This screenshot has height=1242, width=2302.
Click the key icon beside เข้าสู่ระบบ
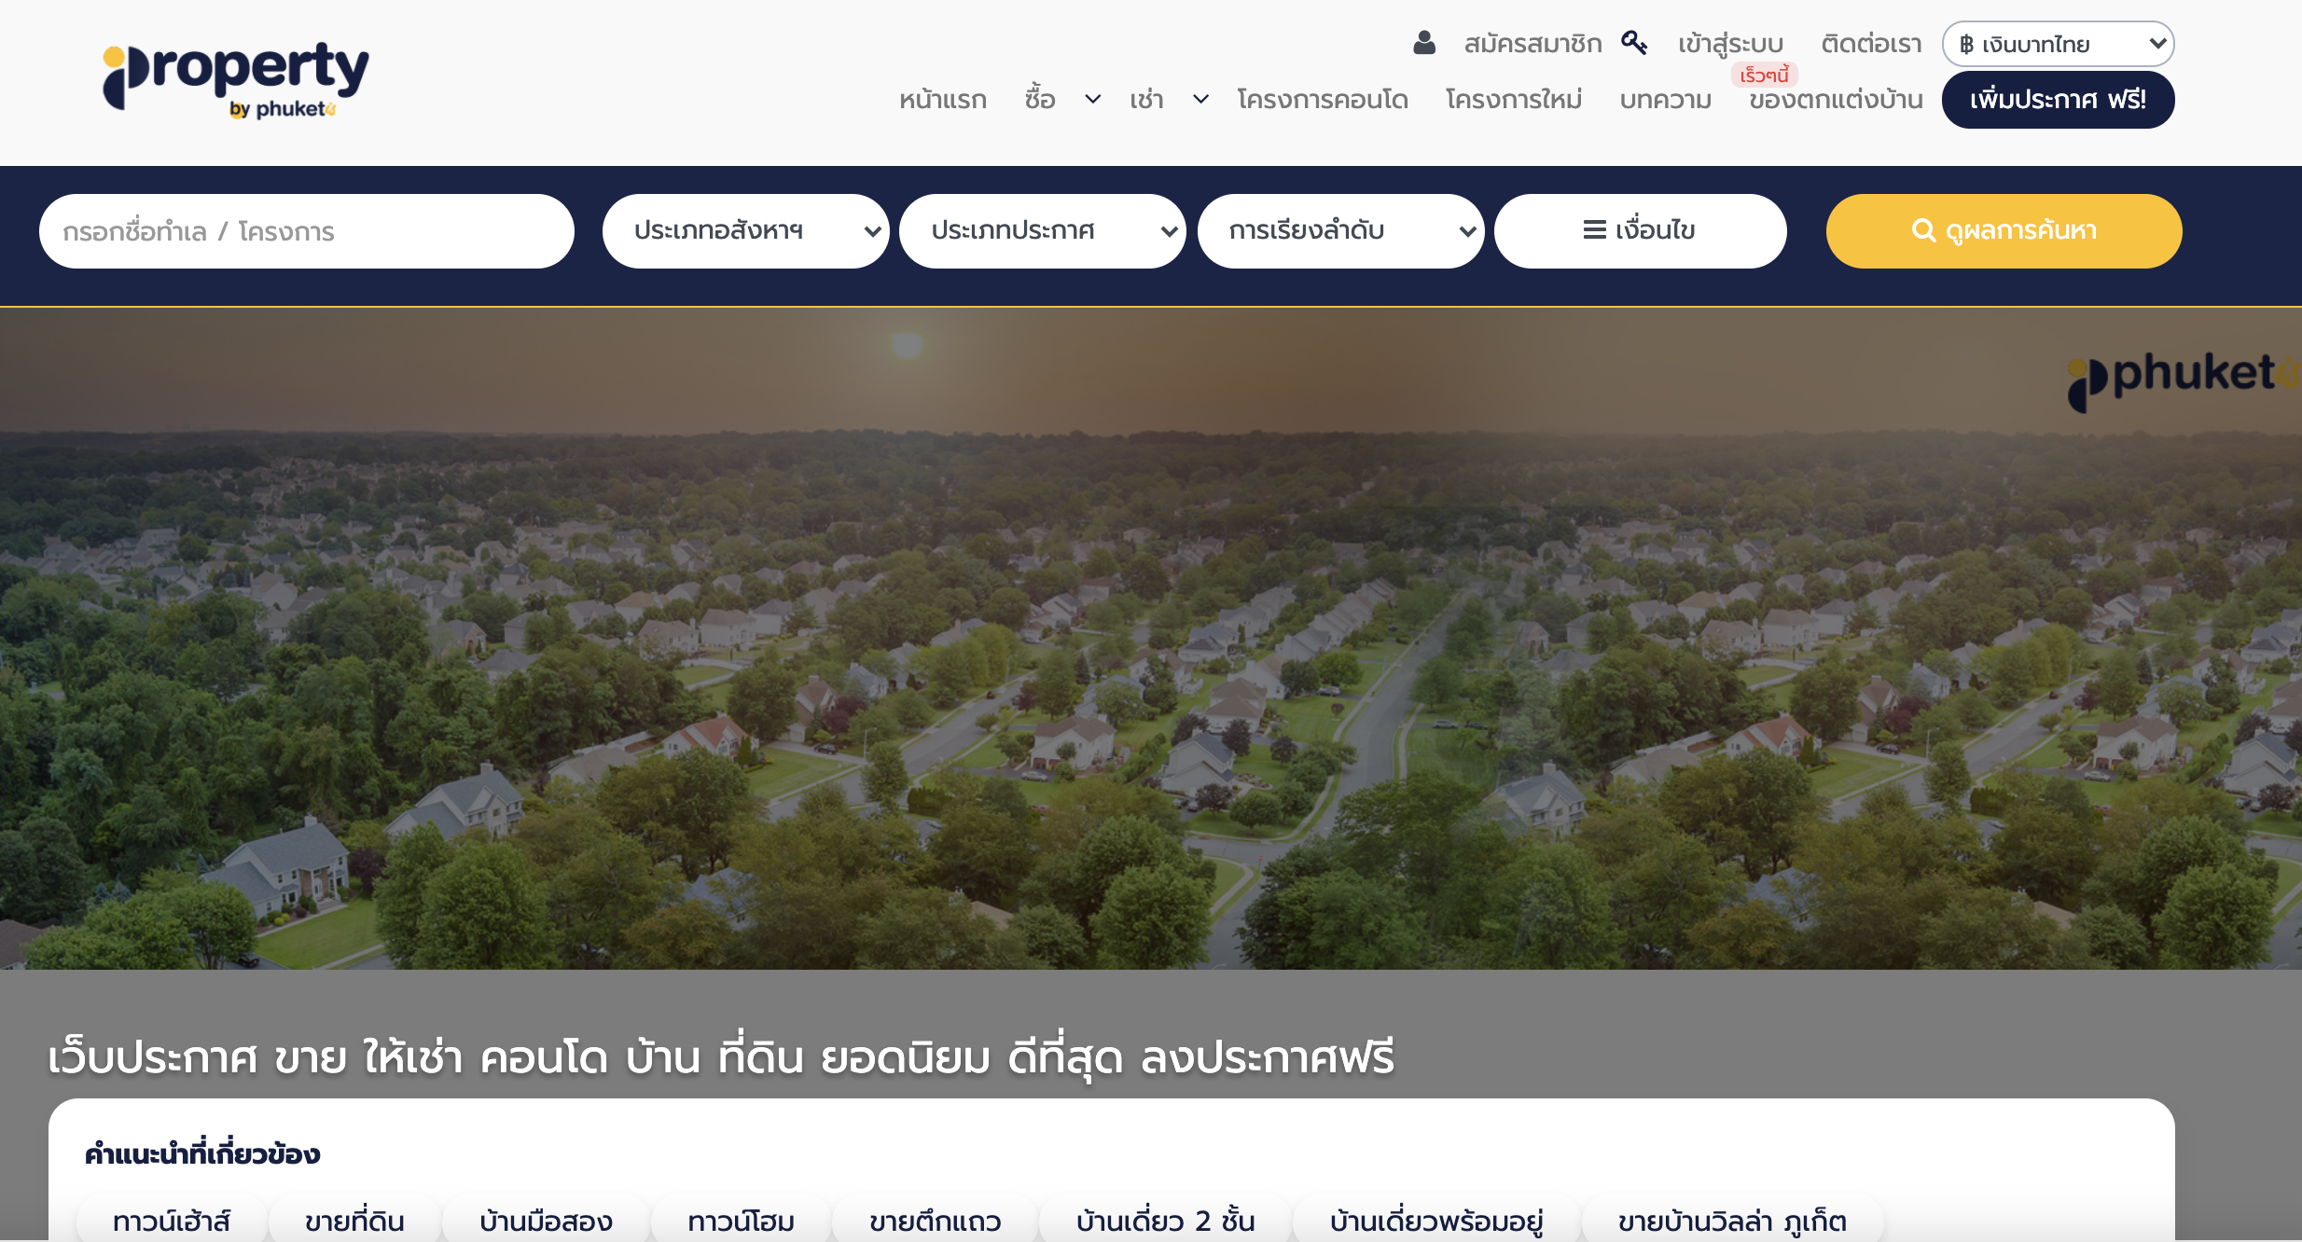(x=1634, y=43)
